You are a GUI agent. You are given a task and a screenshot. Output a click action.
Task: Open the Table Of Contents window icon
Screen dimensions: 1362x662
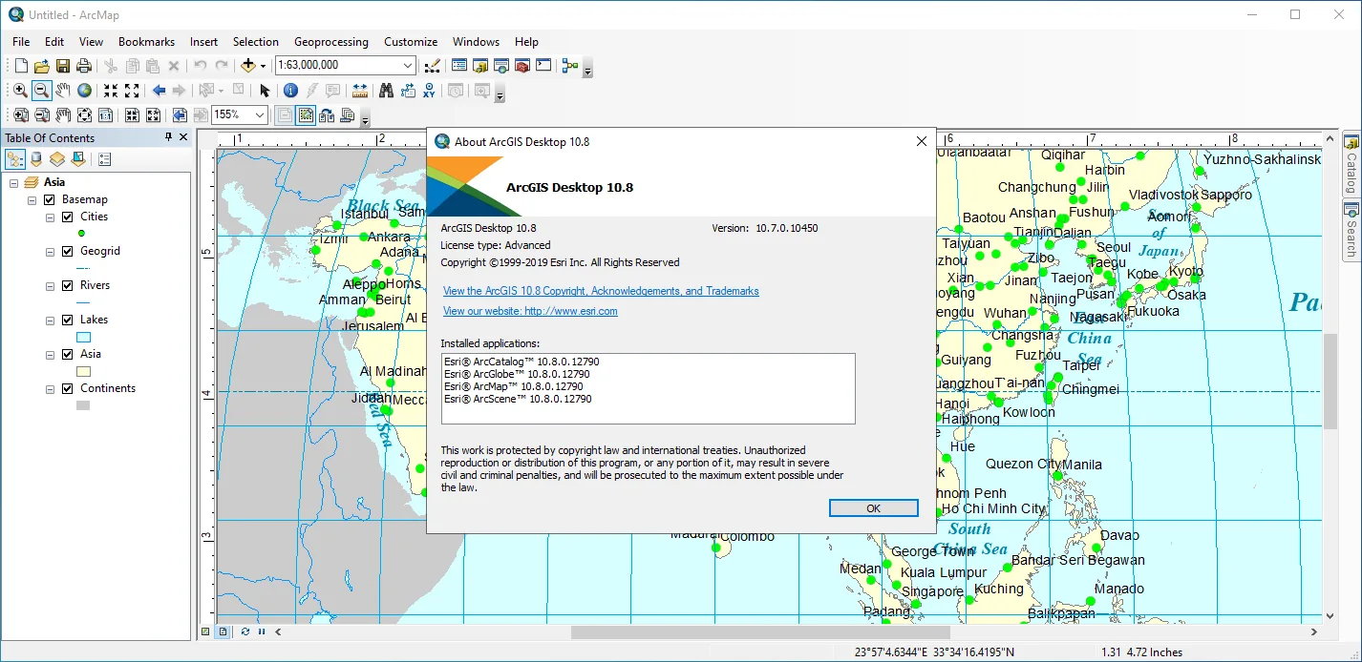coord(459,66)
